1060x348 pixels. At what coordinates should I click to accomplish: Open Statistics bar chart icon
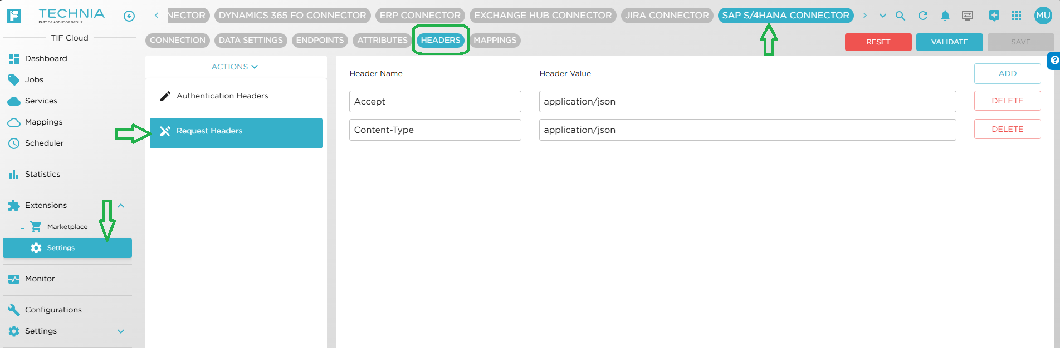point(14,174)
